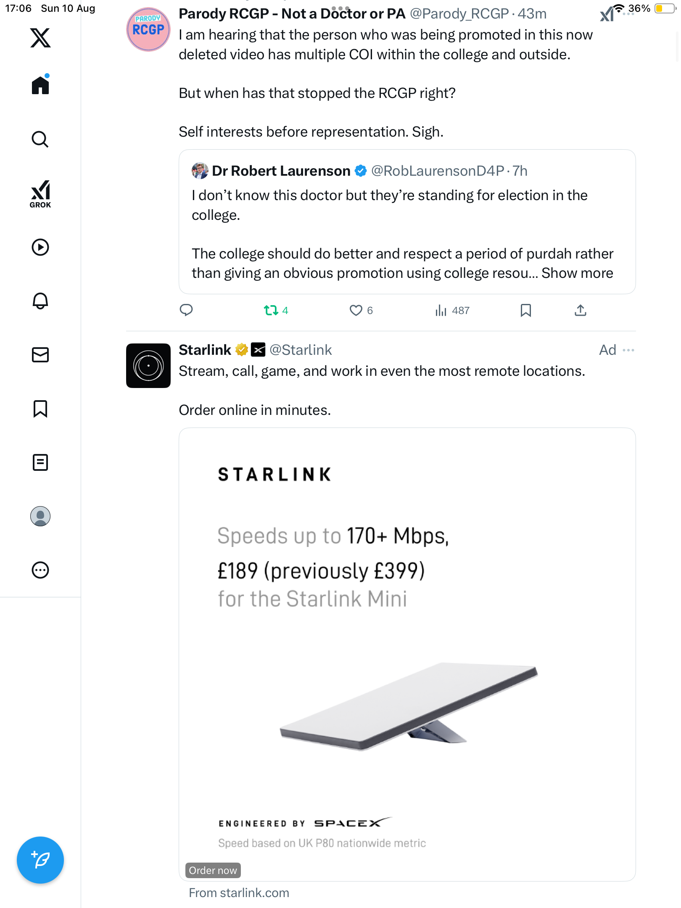Open the Search magnifier icon
The image size is (681, 908).
tap(40, 139)
